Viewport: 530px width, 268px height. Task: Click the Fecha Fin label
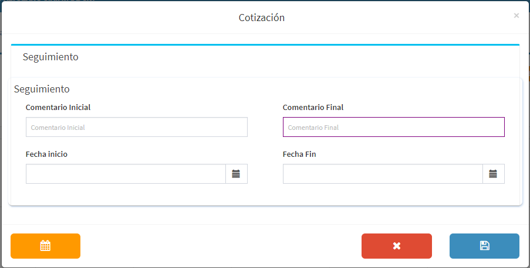pos(299,154)
